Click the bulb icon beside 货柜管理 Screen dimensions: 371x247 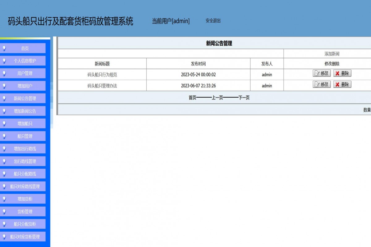[4, 211]
